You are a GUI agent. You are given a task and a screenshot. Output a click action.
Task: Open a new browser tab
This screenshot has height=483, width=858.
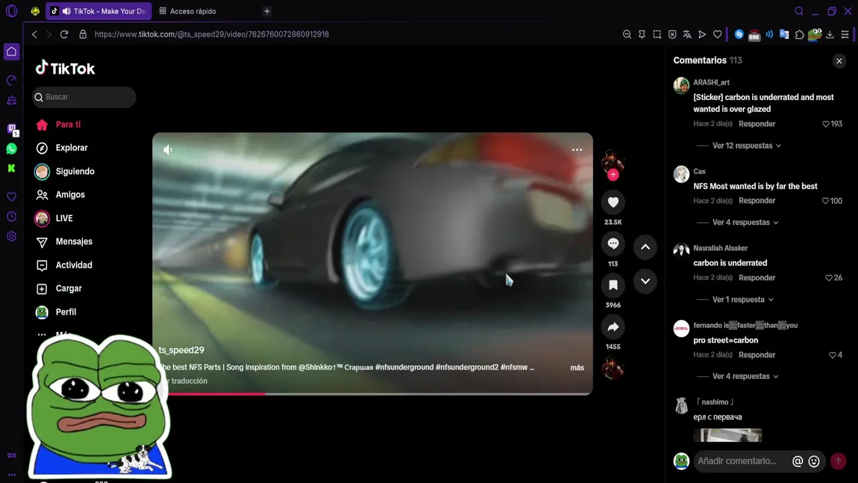tap(267, 11)
